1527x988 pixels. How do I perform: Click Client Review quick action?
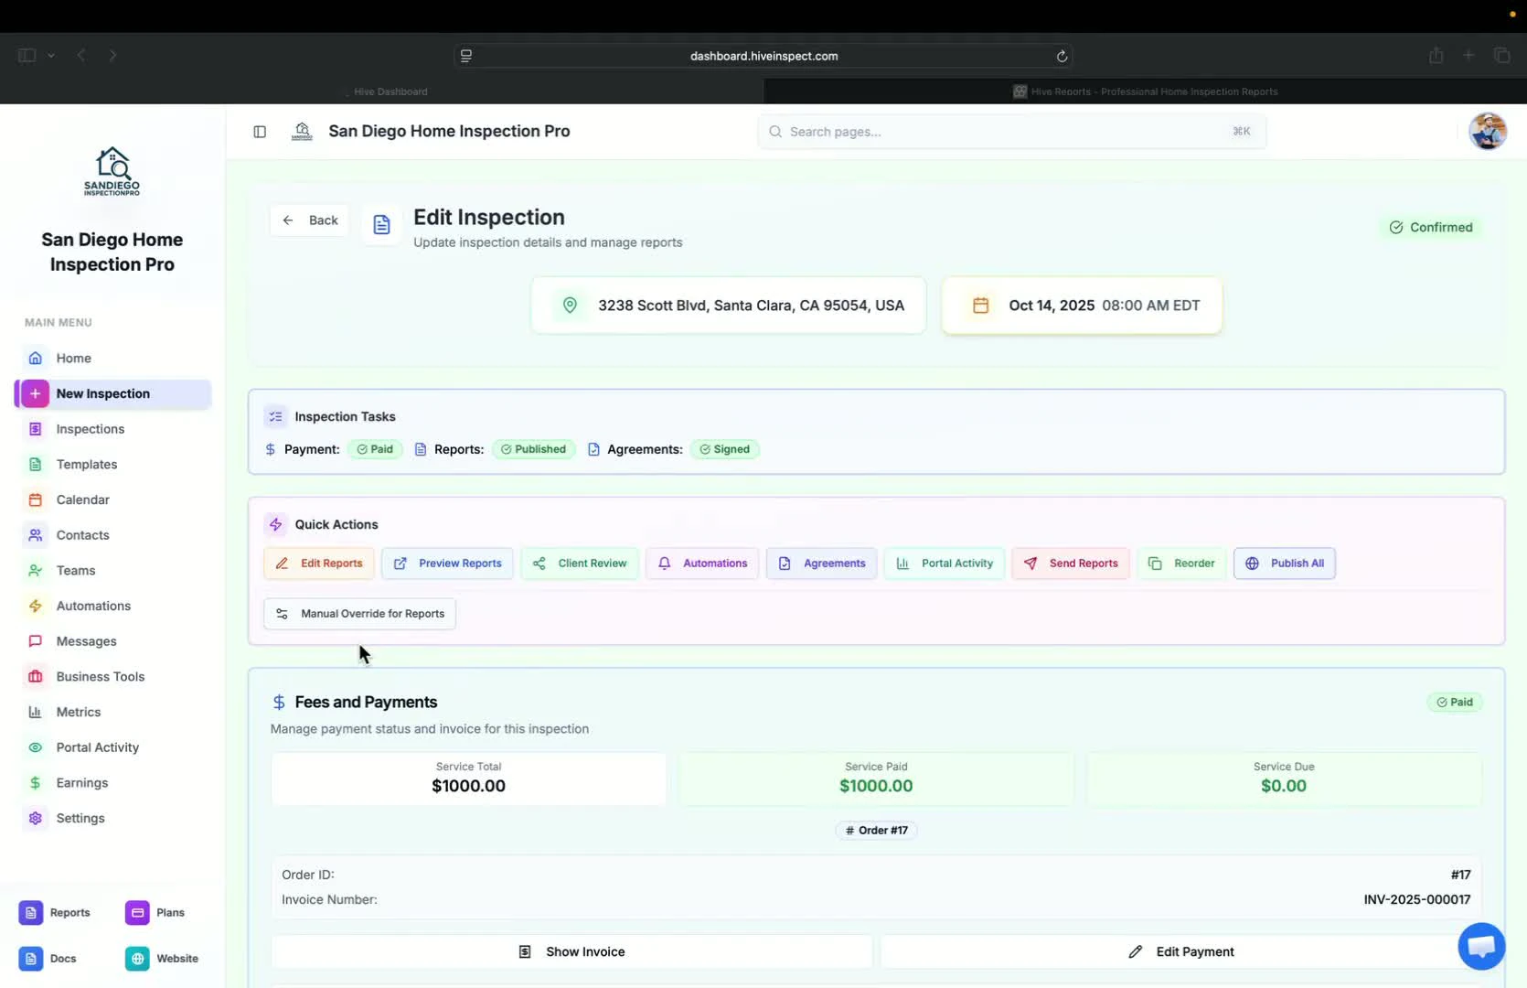tap(580, 564)
